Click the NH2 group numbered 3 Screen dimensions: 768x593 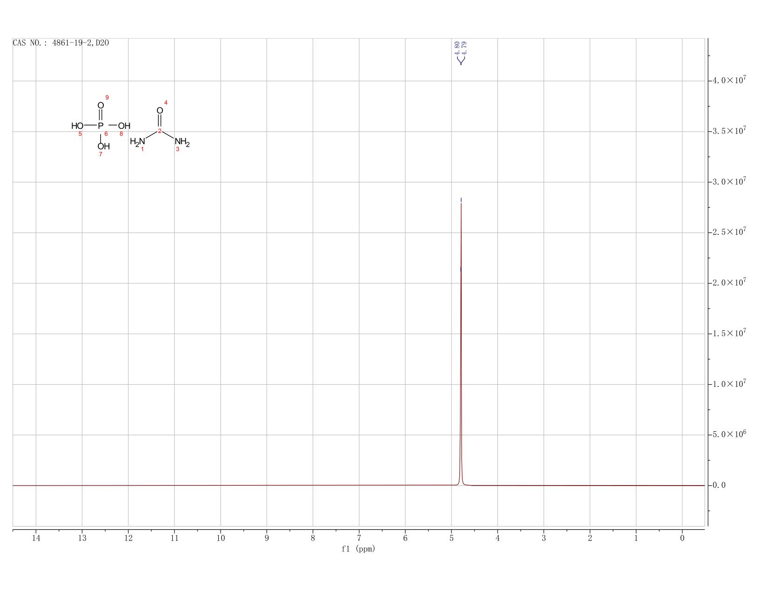182,142
